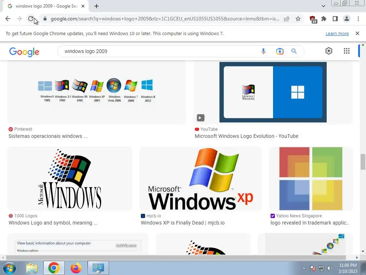The image size is (366, 275).
Task: Toggle the Chrome side panel
Action: (x=335, y=19)
